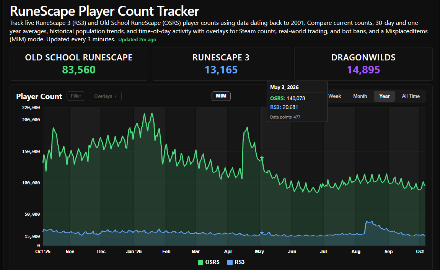Click the 'Updated 2m ago' status text

coord(137,39)
